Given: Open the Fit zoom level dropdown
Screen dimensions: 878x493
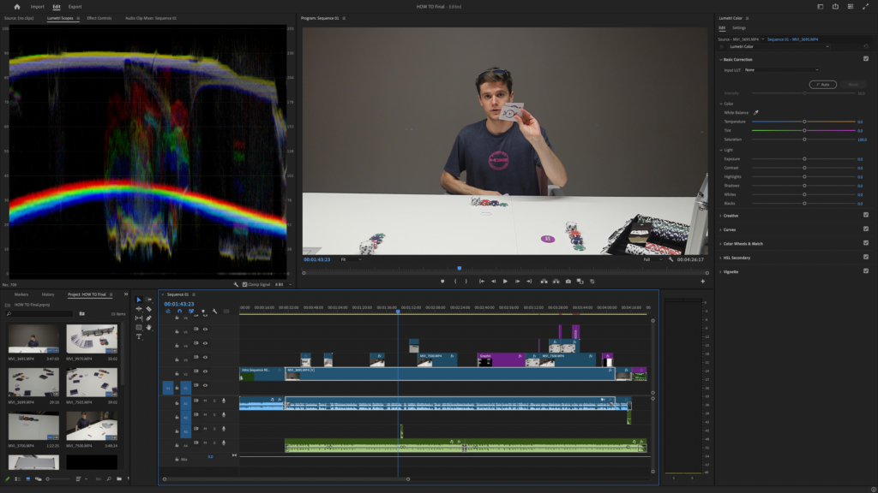Looking at the screenshot, I should pos(349,259).
